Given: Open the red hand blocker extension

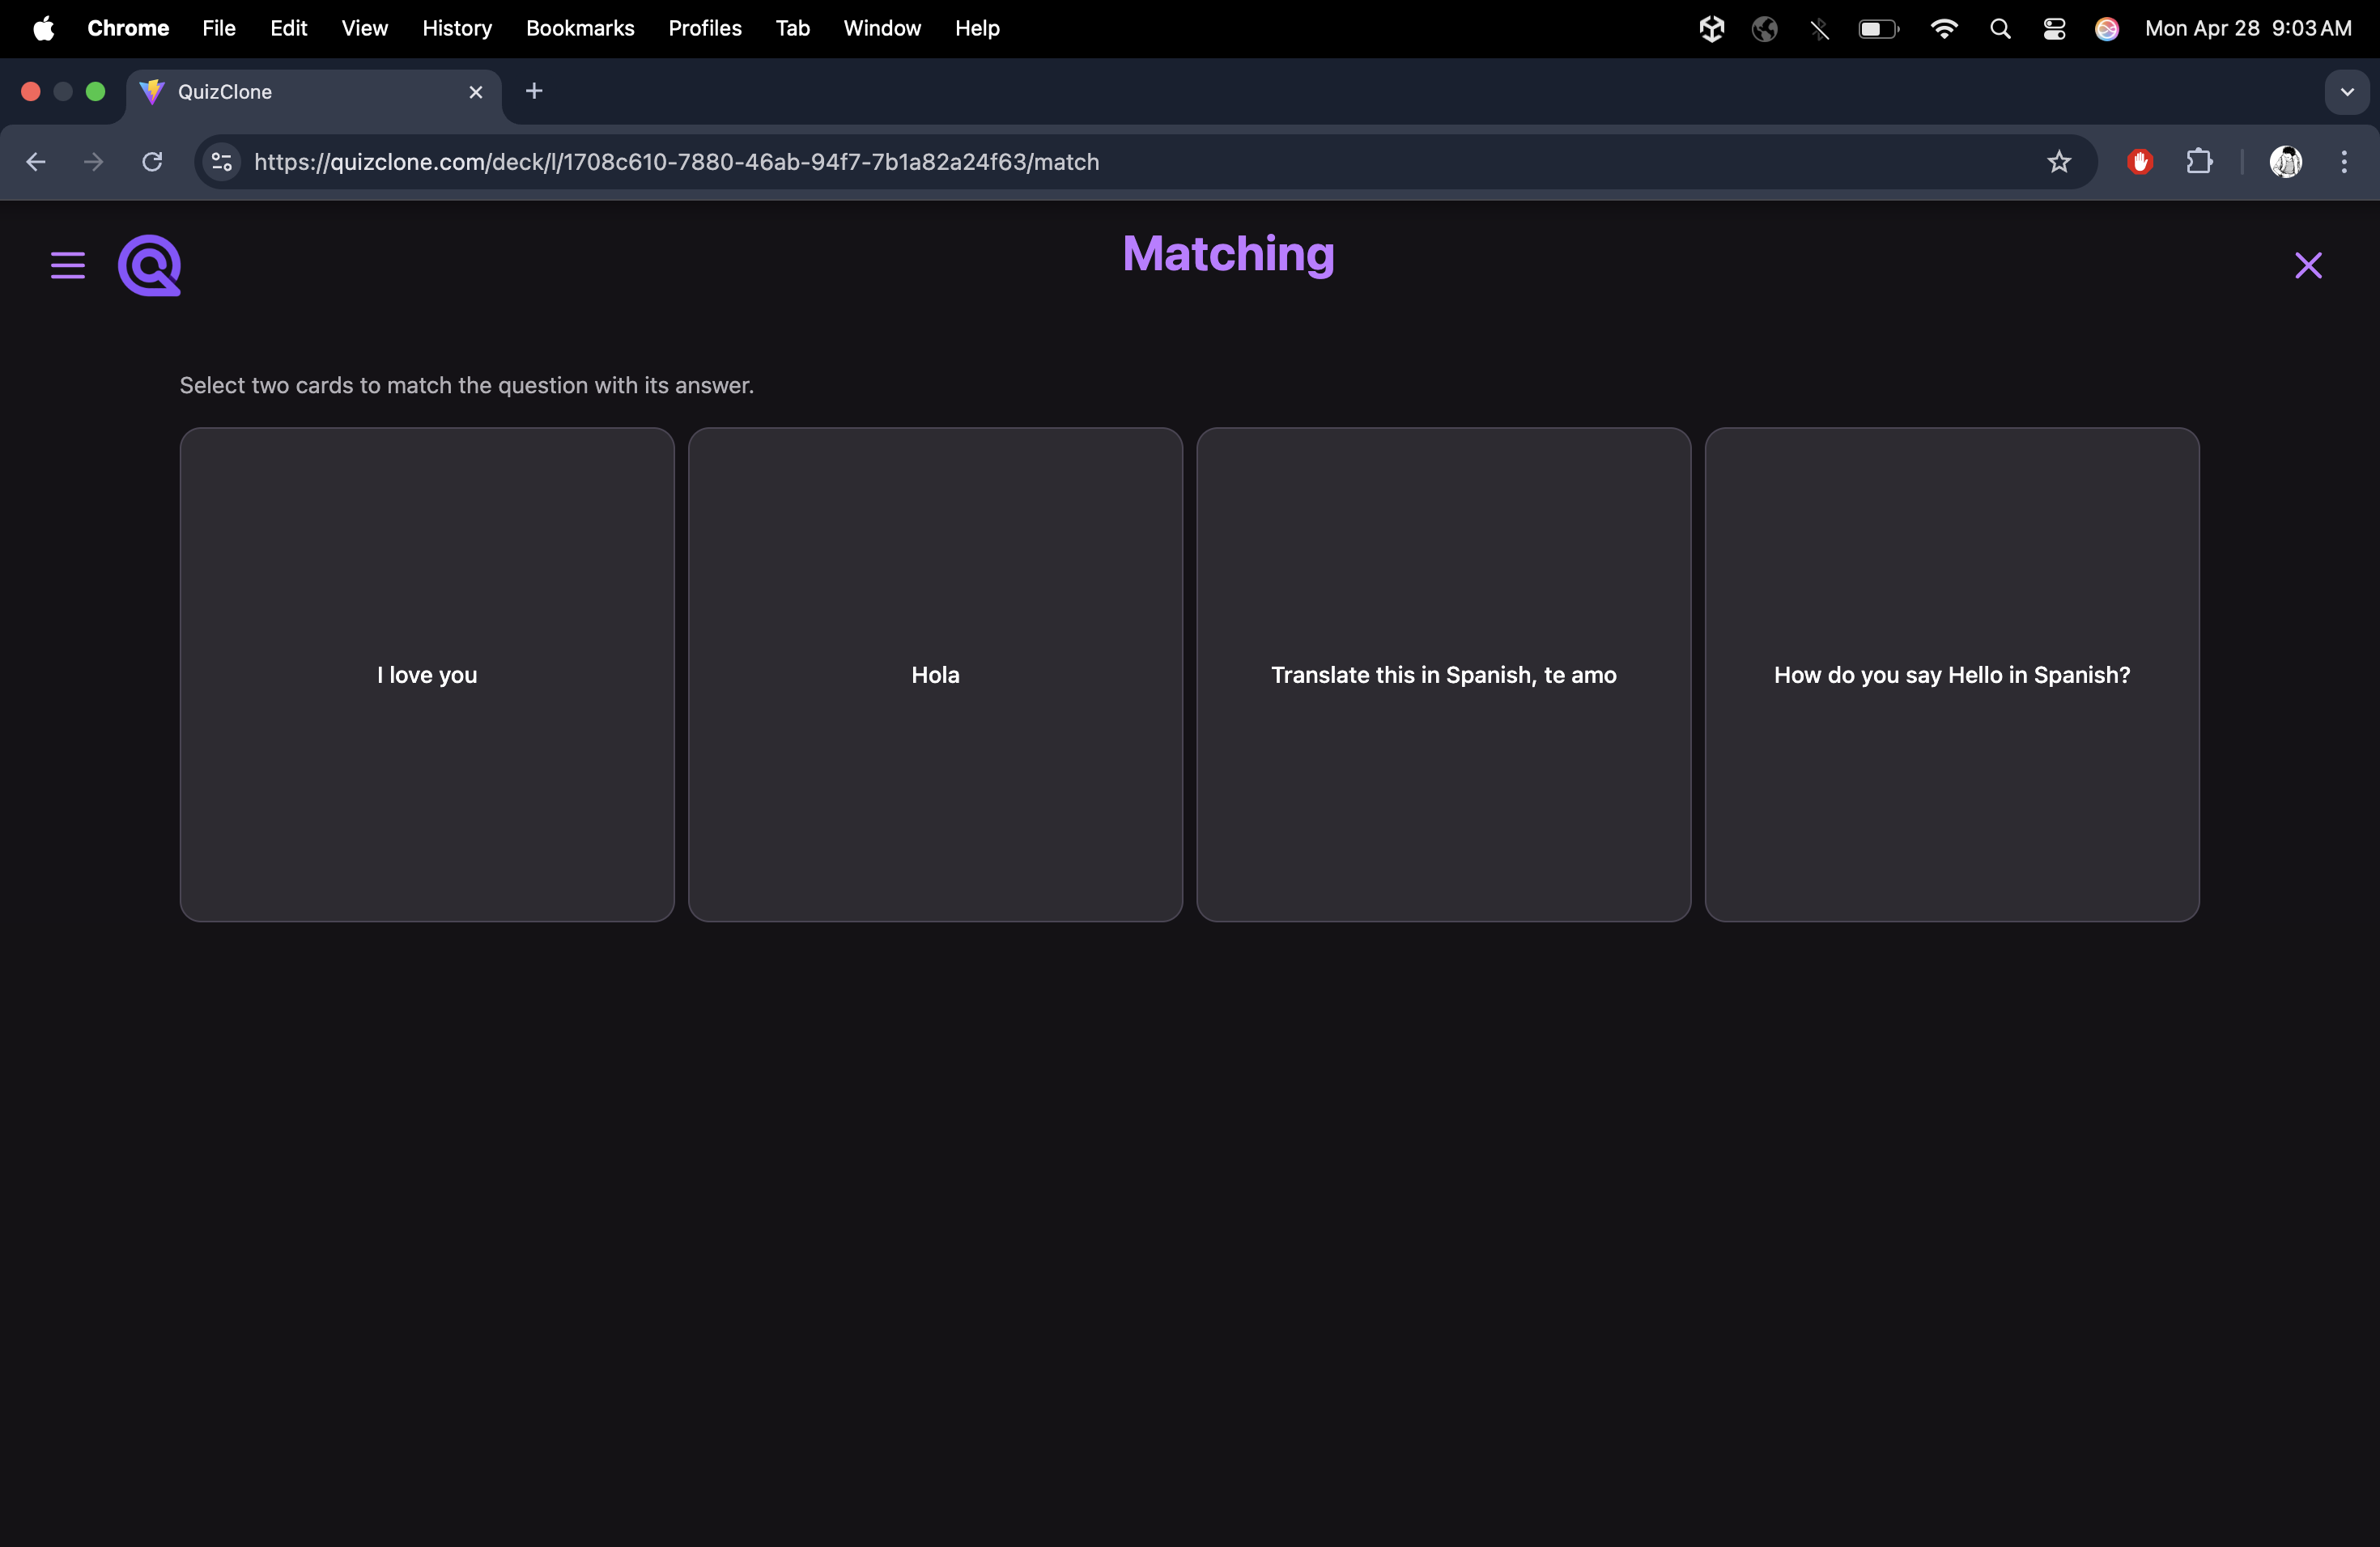Looking at the screenshot, I should [2140, 162].
